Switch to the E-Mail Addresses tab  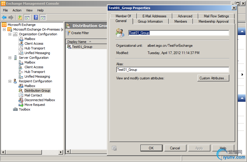154,16
